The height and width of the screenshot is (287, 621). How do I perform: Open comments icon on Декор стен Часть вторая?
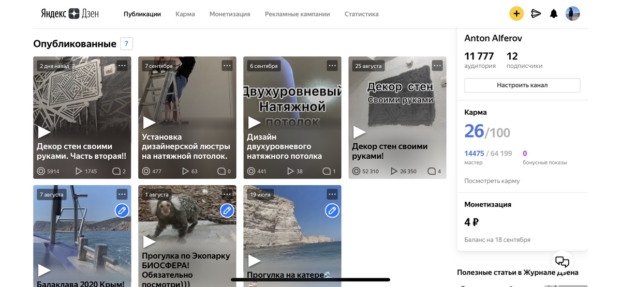tap(116, 171)
